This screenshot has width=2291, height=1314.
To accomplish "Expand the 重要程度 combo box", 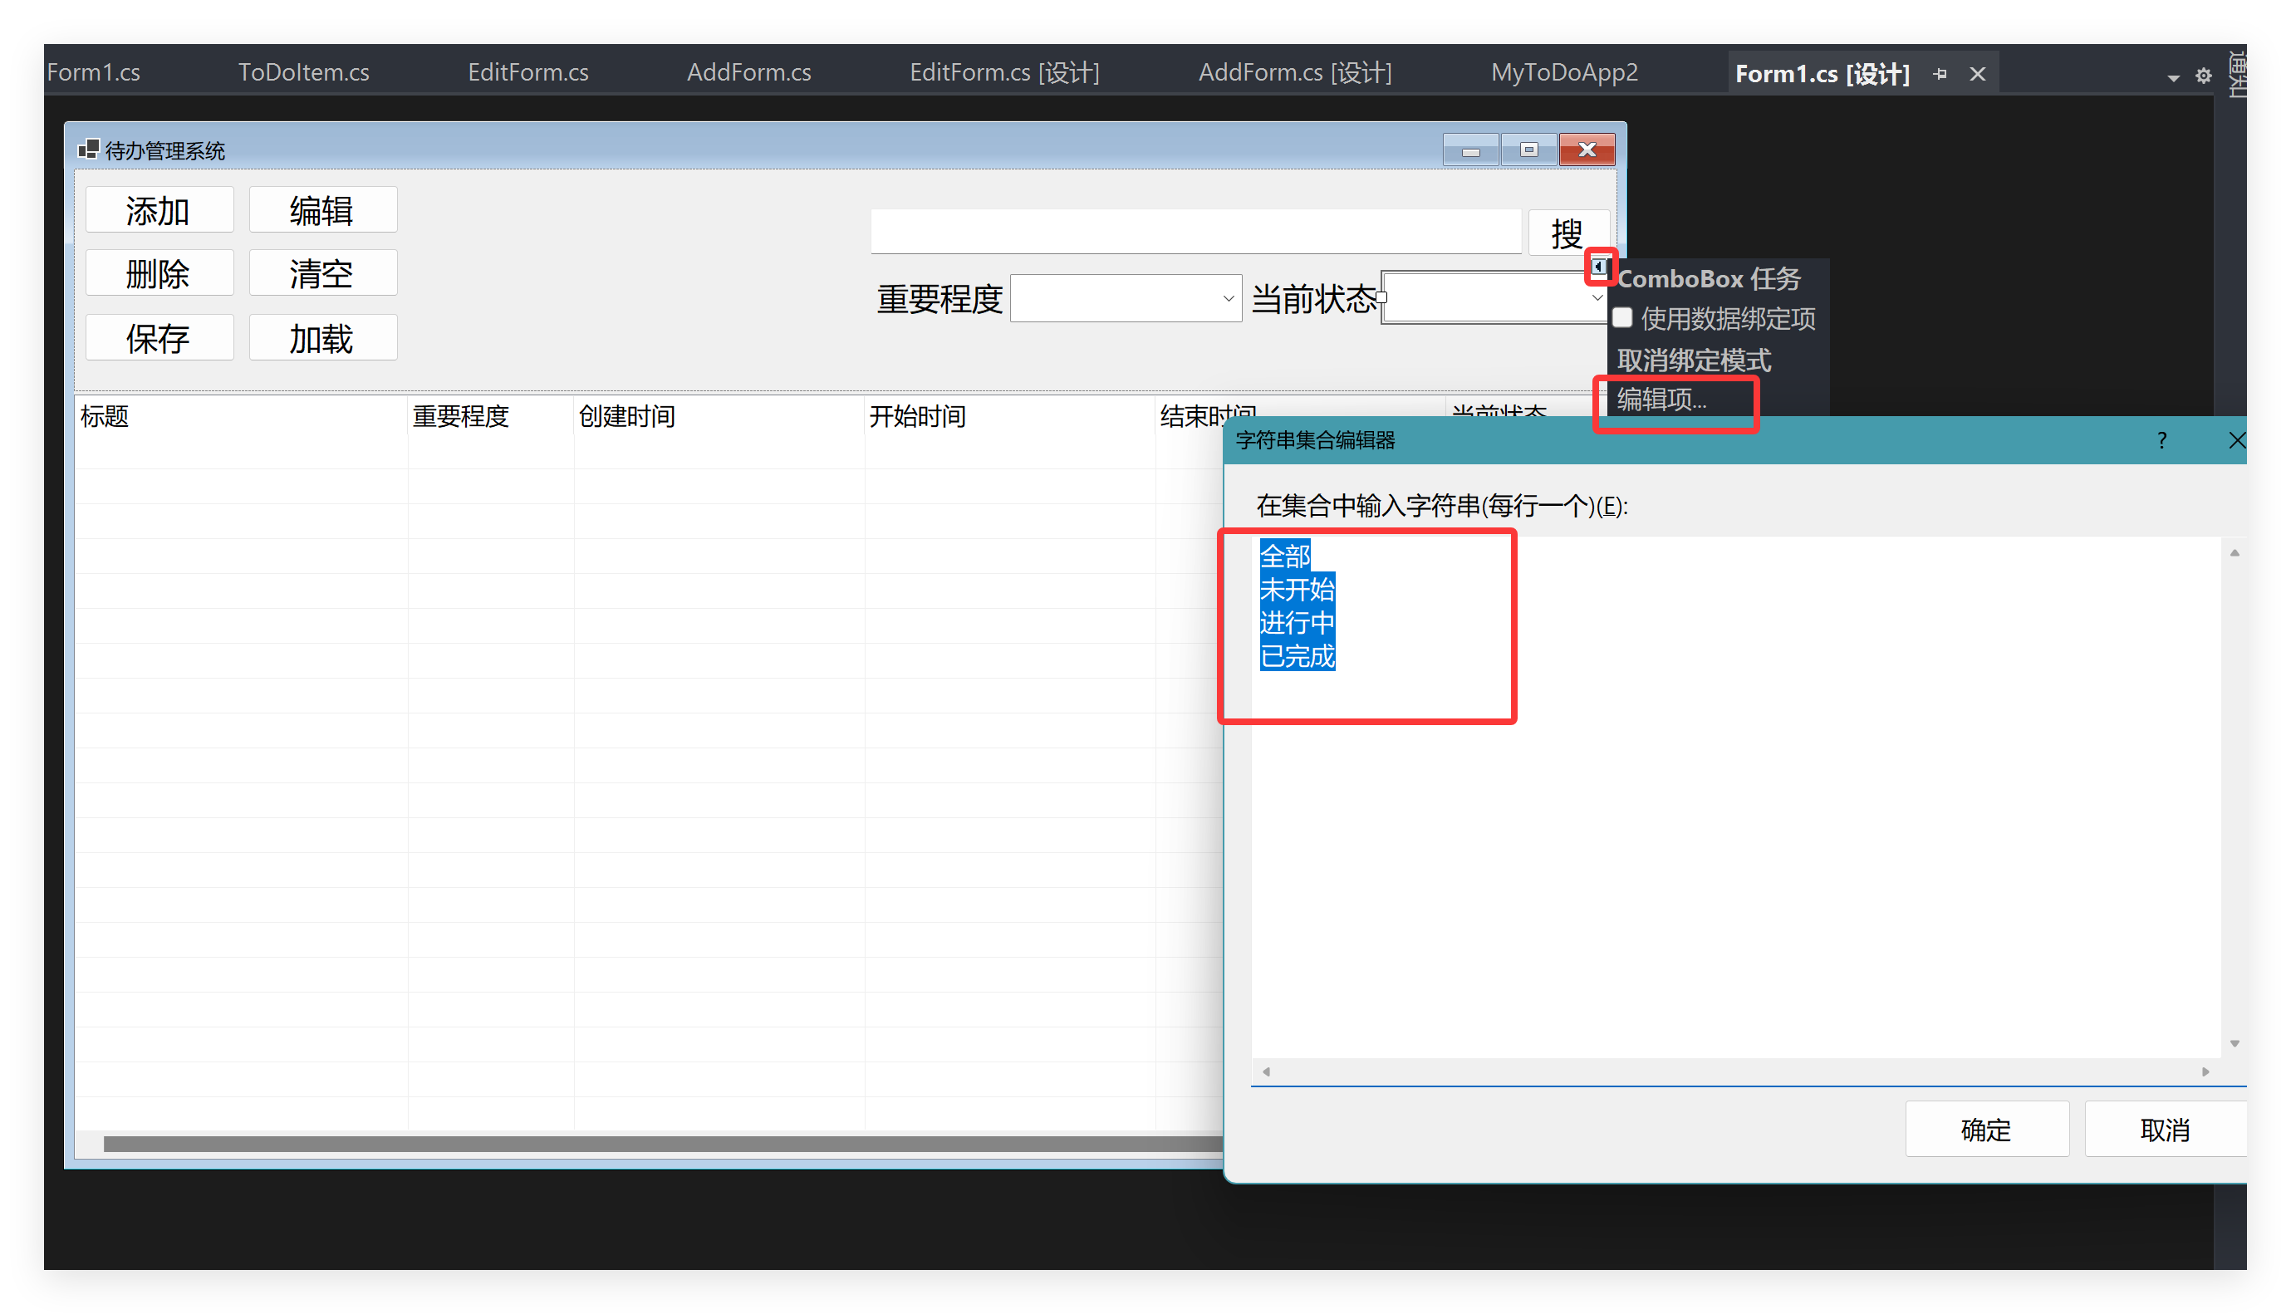I will pyautogui.click(x=1228, y=299).
